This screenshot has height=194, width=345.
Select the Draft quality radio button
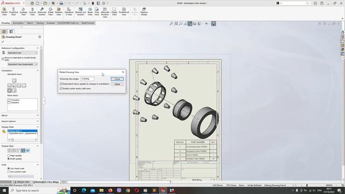coord(9,158)
